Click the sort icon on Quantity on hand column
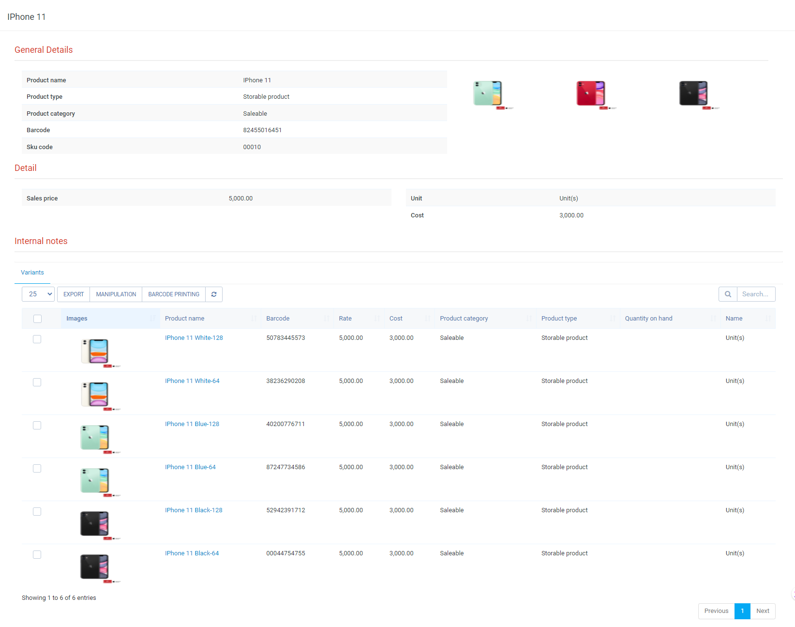The height and width of the screenshot is (627, 795). [x=713, y=318]
